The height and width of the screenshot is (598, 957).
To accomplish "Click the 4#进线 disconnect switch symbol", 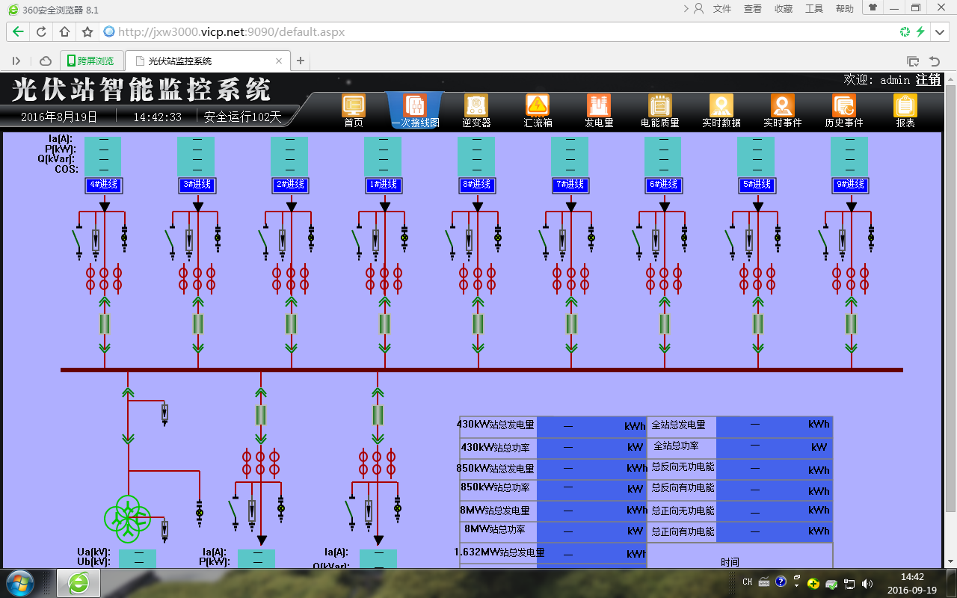I will click(77, 241).
